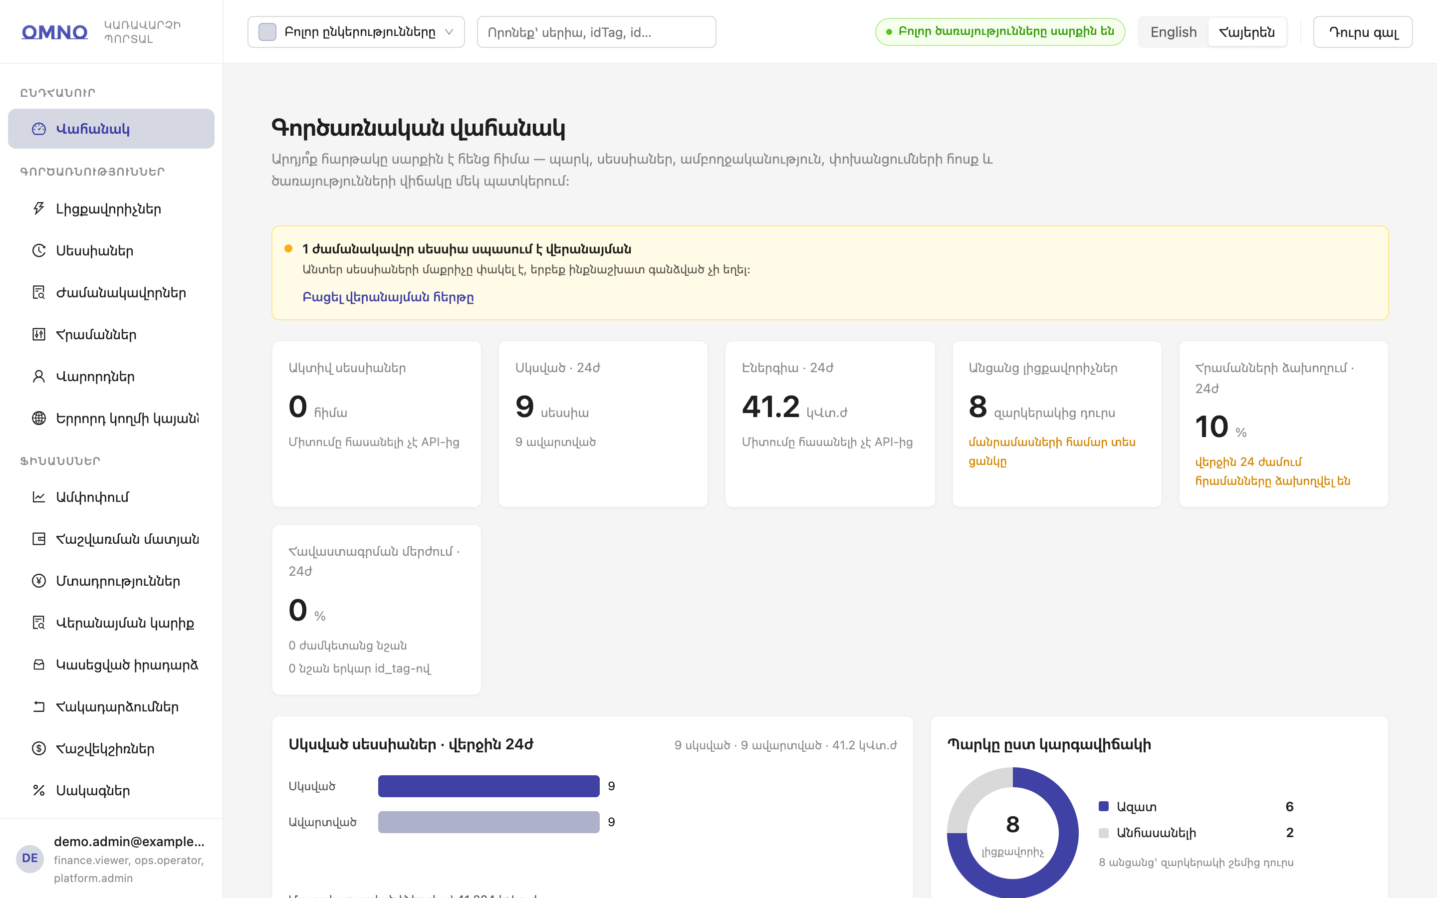Click the Սկսված blue bar in chart

pos(488,786)
